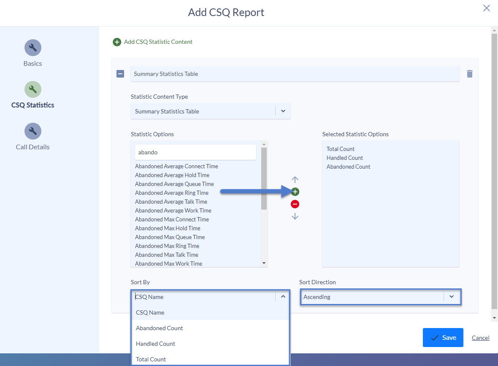The height and width of the screenshot is (366, 498).
Task: Select Abandoned Average Hold Time option
Action: tap(172, 175)
